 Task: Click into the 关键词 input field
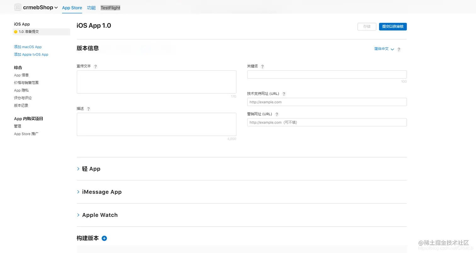click(x=327, y=74)
